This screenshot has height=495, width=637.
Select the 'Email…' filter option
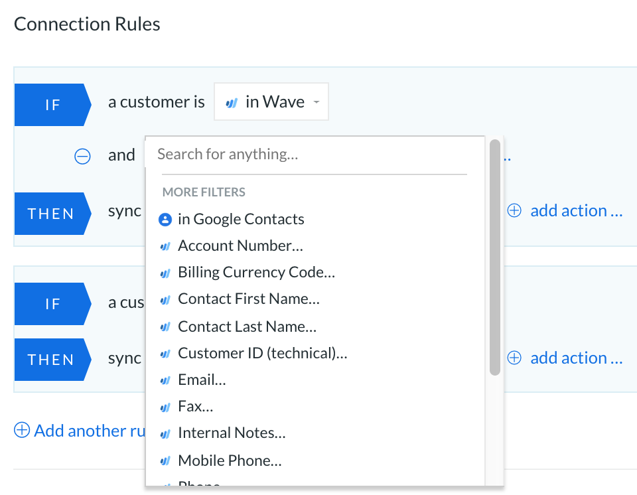(202, 380)
